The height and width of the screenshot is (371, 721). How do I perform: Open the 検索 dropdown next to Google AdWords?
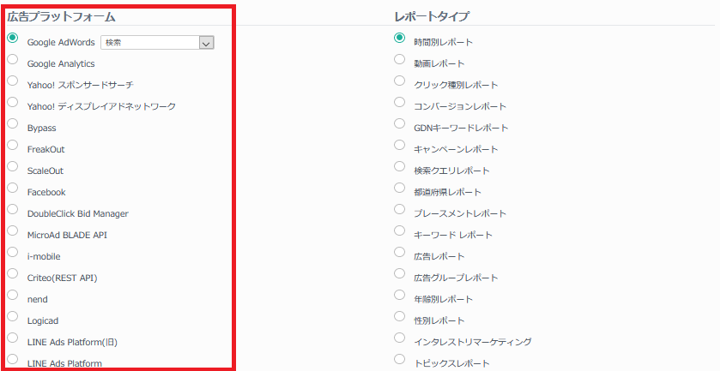(157, 43)
